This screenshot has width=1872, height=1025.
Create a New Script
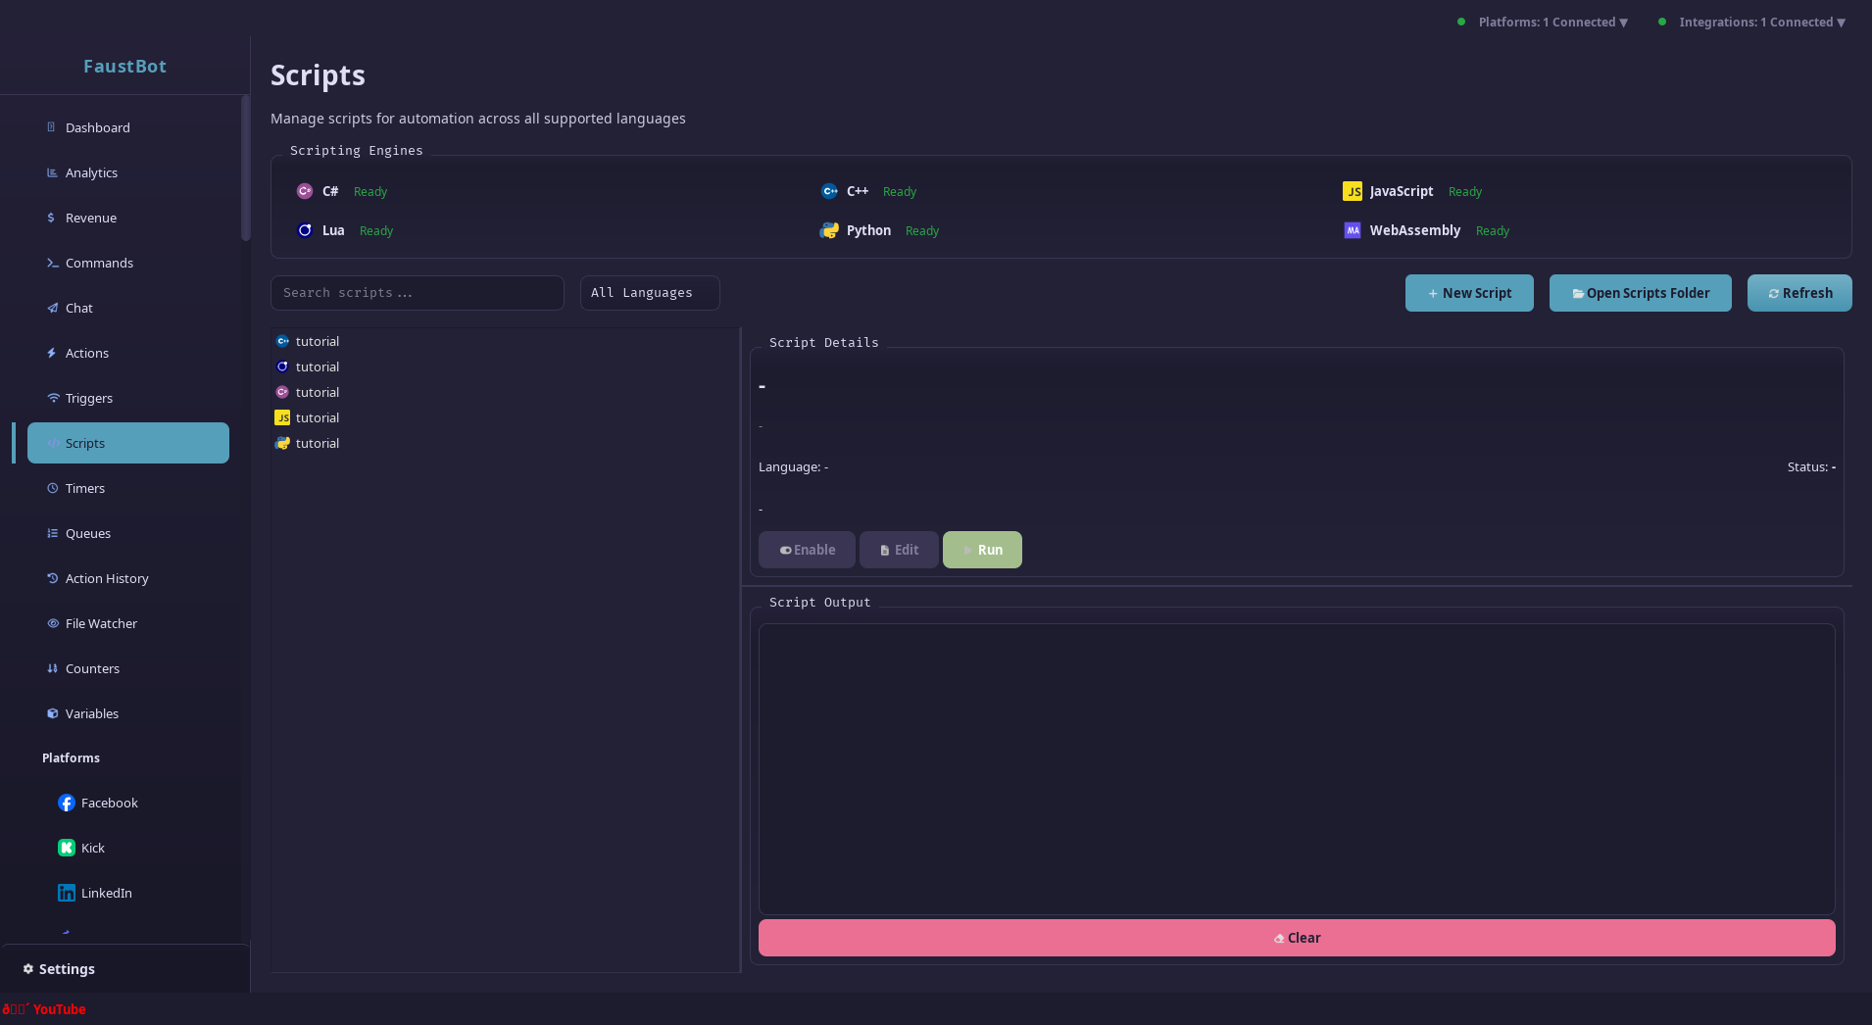pos(1468,292)
